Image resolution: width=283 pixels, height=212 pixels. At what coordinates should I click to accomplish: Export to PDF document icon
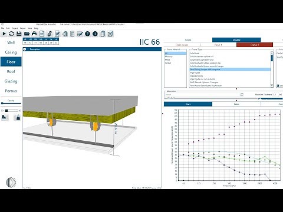(42, 34)
